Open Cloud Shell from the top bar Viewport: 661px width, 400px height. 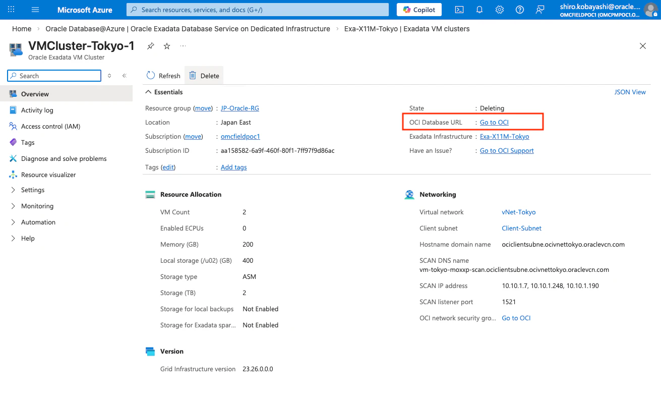[x=459, y=10]
